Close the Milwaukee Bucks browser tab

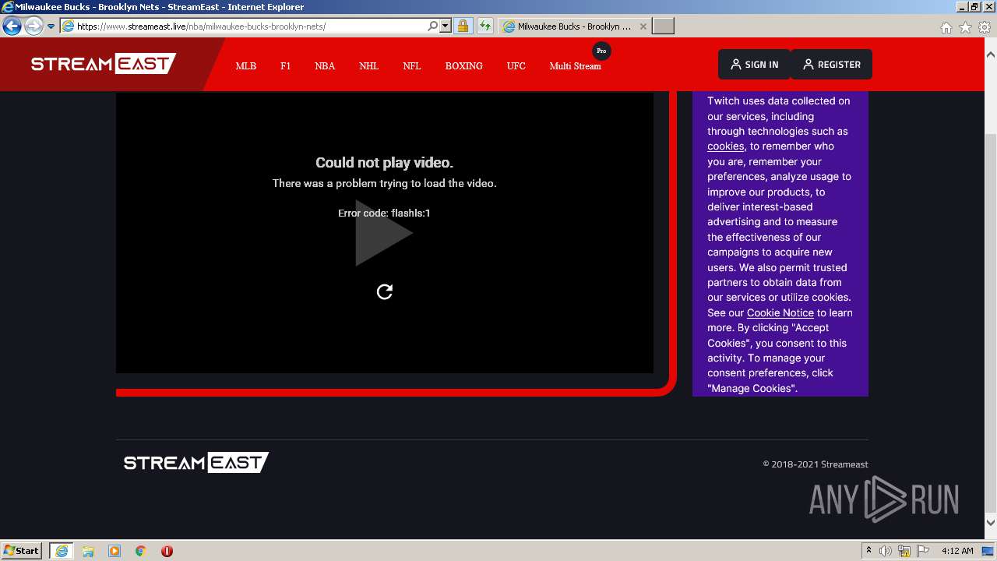[643, 26]
